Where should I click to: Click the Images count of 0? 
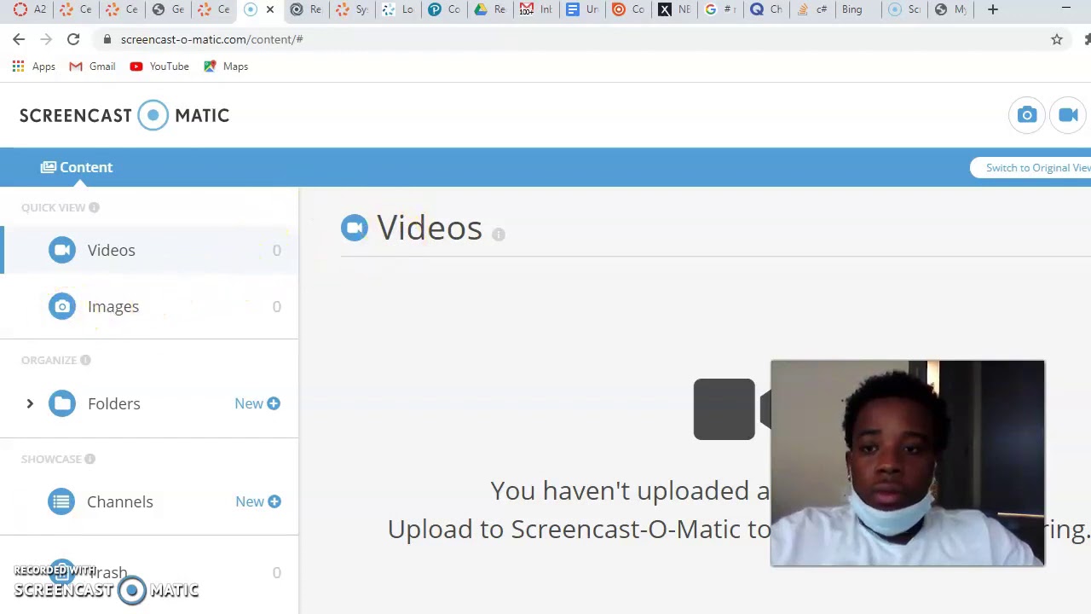[x=276, y=306]
